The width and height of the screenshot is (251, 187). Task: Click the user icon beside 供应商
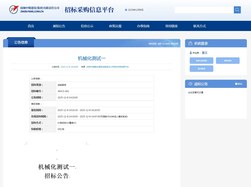tap(191, 53)
